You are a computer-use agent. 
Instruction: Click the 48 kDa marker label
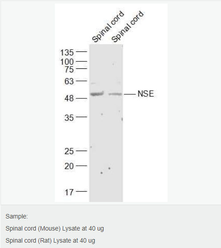click(69, 98)
